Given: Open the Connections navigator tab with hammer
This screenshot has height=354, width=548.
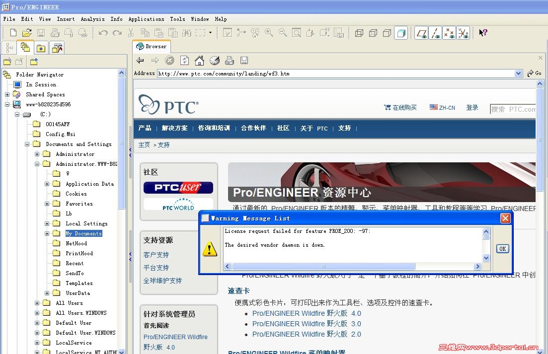Looking at the screenshot, I should point(57,48).
